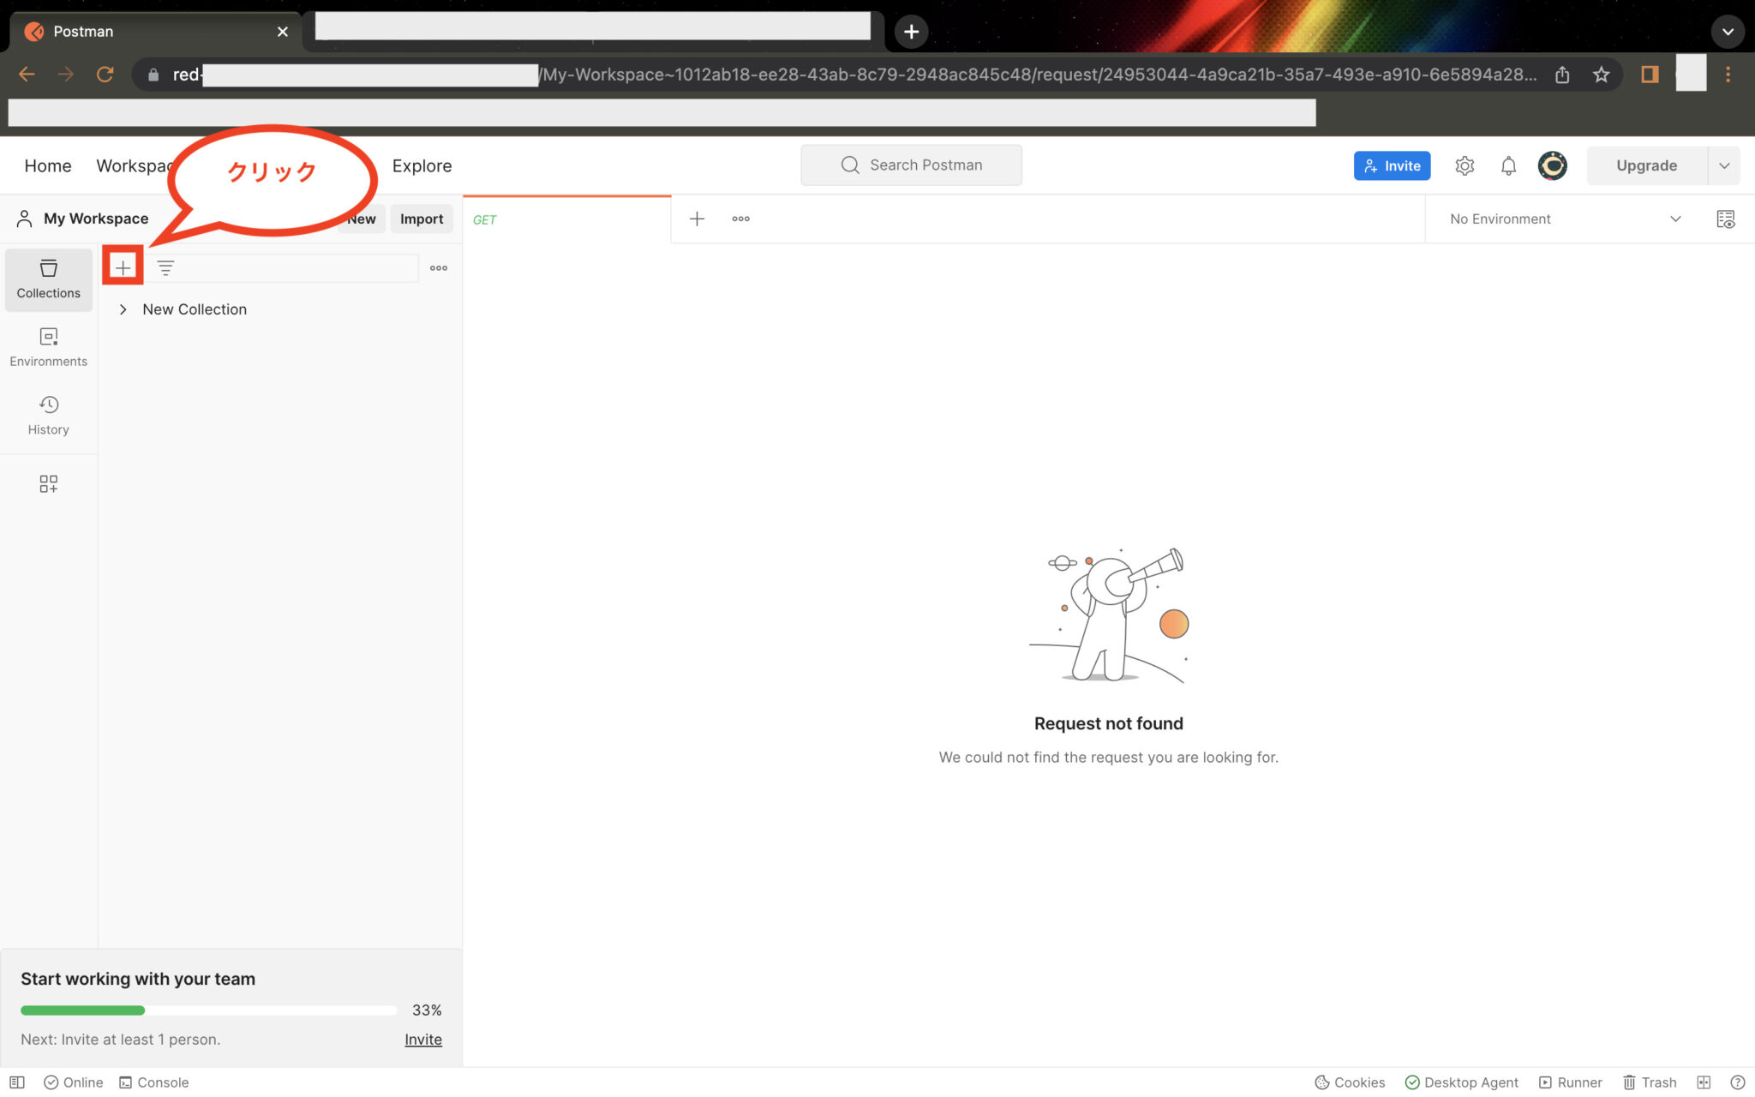
Task: Click the plus icon to create a collection
Action: click(x=123, y=267)
